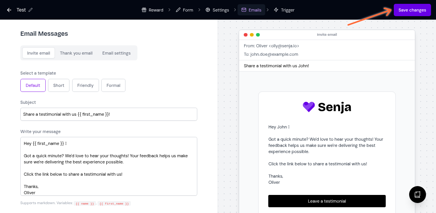Screen dimensions: 436x213
Task: Click the envelope icon next to Emails
Action: tap(244, 10)
